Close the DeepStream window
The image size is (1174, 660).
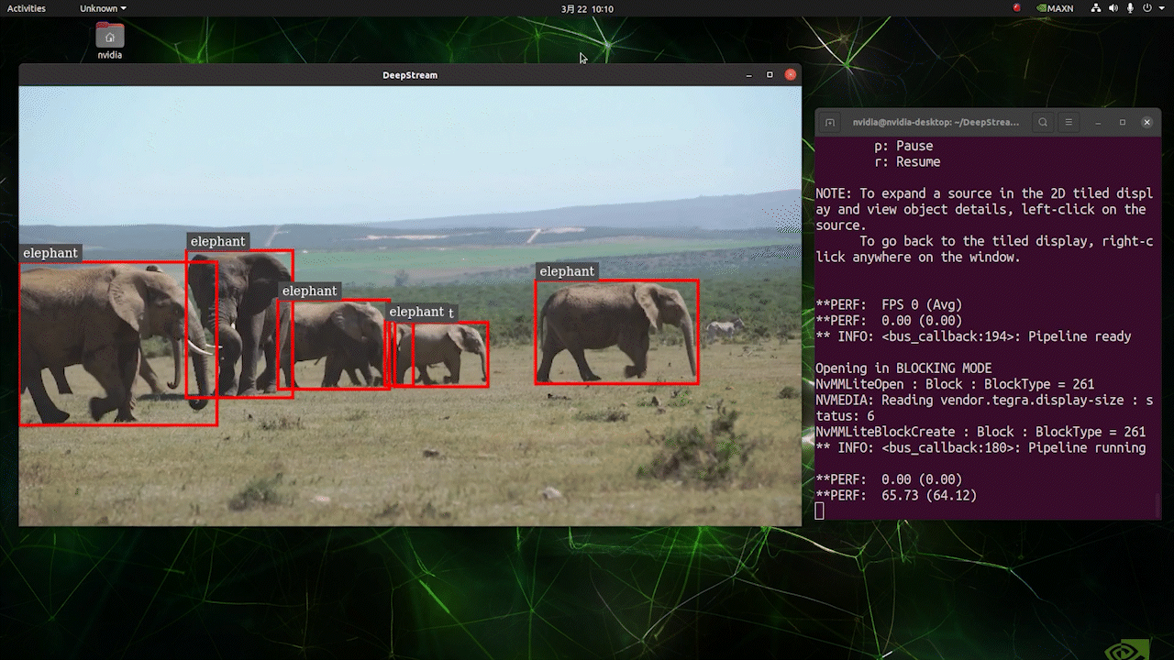(790, 75)
